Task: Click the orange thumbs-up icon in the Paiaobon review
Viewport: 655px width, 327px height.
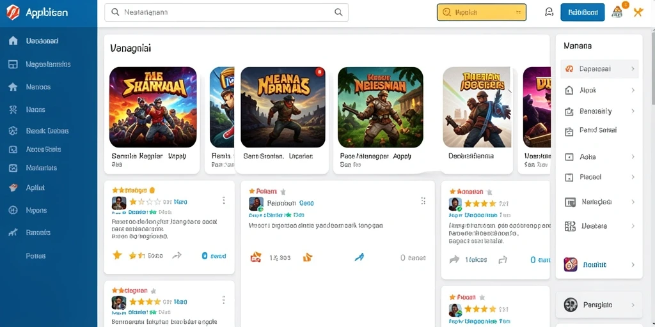Action: click(x=308, y=257)
